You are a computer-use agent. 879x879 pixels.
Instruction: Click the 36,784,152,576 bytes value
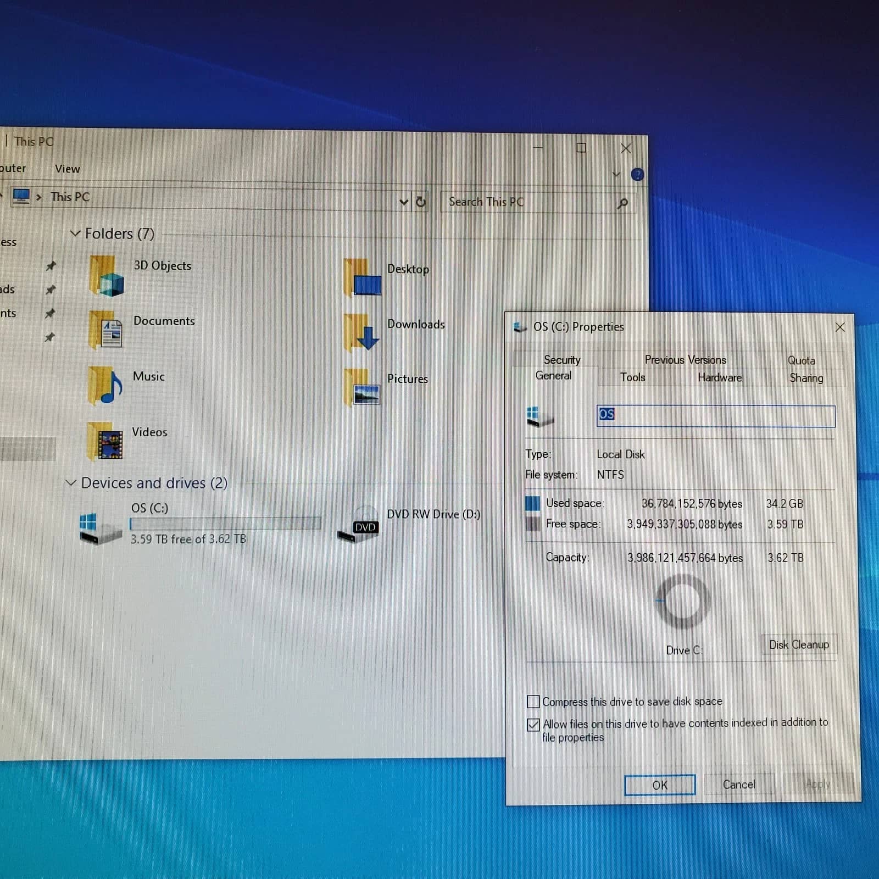tap(692, 503)
